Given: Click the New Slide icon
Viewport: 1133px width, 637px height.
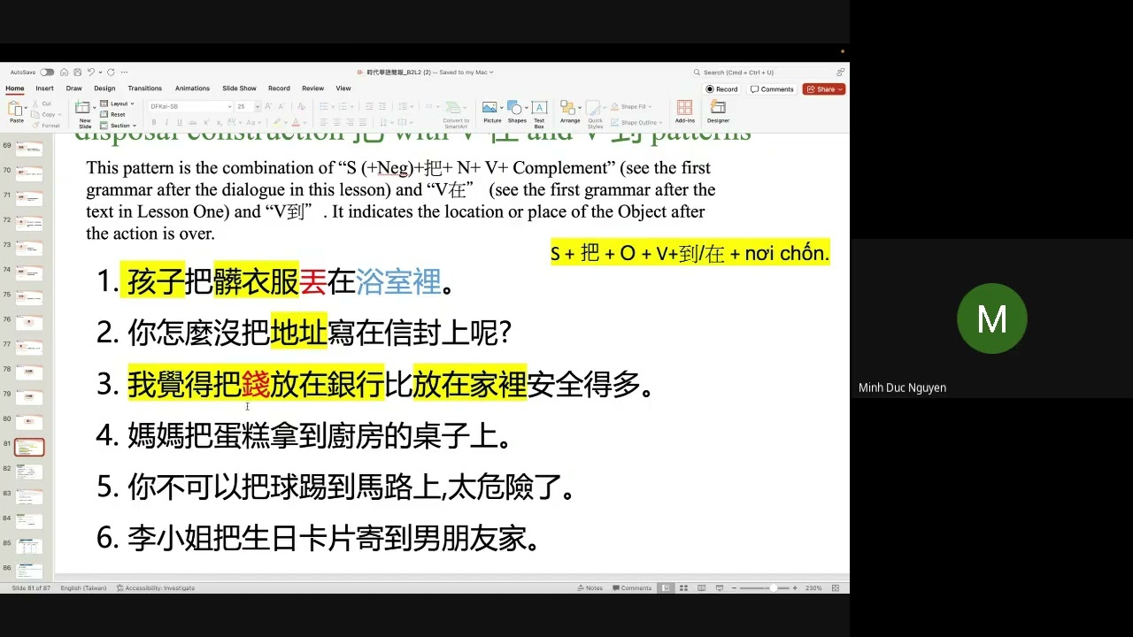Looking at the screenshot, I should [82, 107].
